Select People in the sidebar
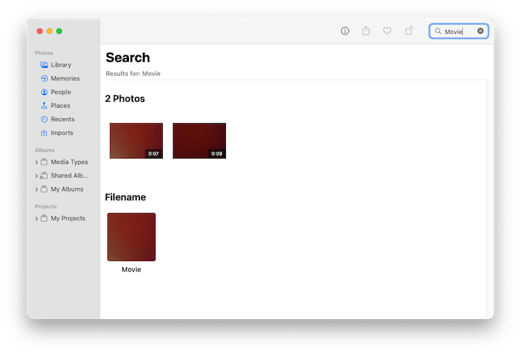The height and width of the screenshot is (355, 521). coord(61,92)
